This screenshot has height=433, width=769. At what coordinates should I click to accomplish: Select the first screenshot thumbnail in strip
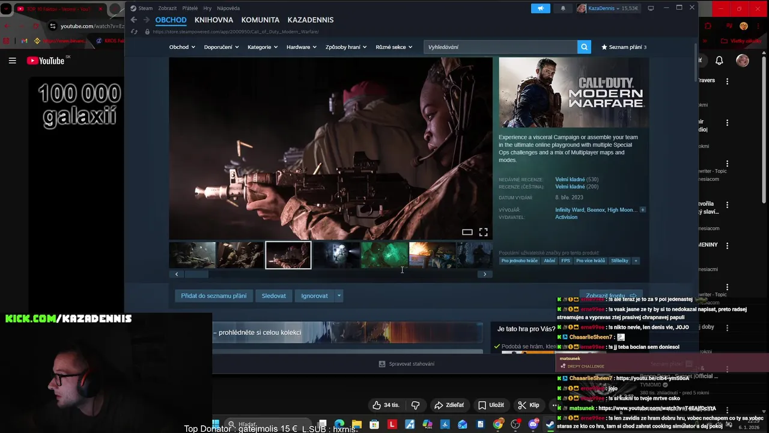[x=192, y=255]
